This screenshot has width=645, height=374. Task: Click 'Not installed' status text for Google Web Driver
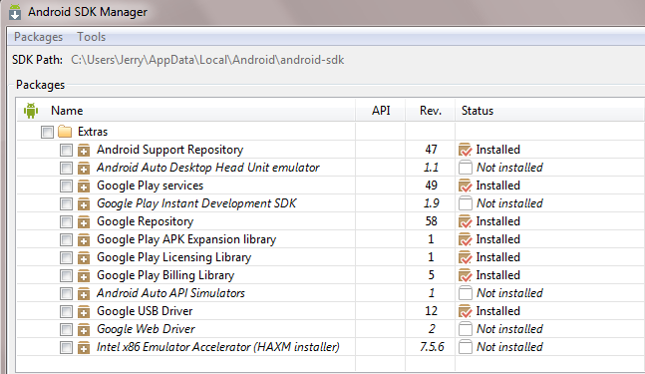(x=509, y=329)
